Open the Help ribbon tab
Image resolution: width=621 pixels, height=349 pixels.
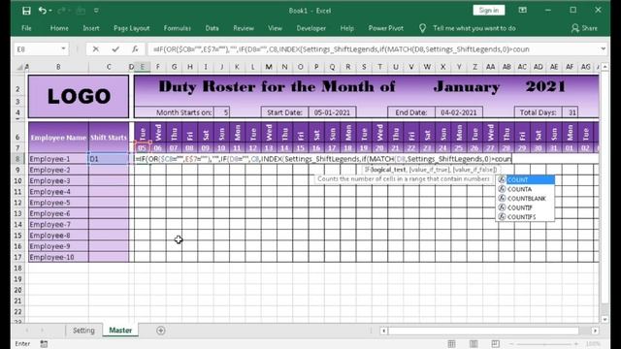(347, 28)
